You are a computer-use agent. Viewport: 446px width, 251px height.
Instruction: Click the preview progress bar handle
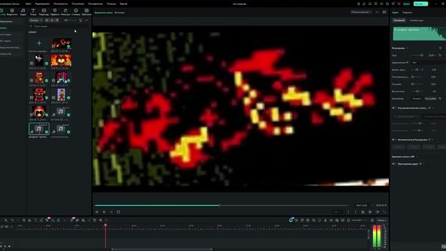219,205
